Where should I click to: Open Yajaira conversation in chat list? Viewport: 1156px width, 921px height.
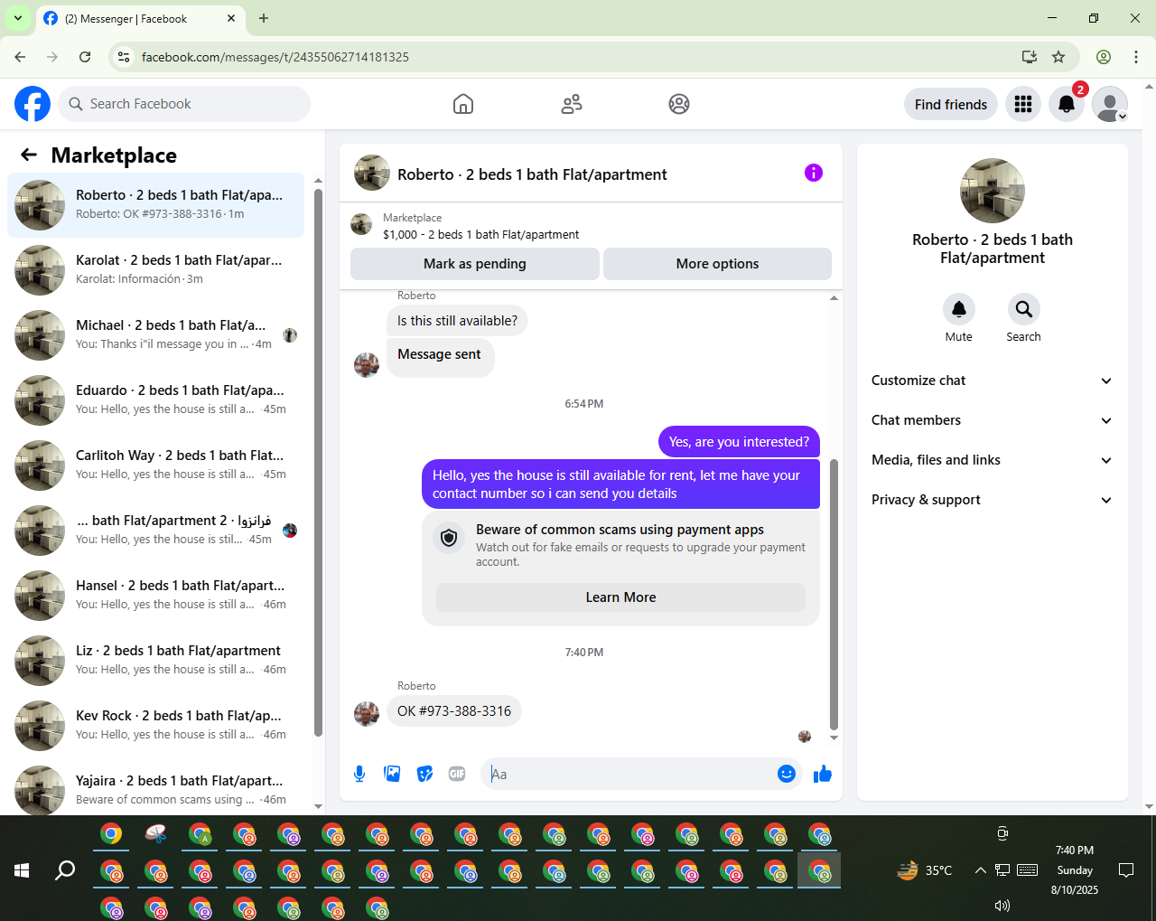click(x=155, y=790)
